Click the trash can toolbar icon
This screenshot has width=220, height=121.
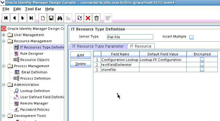[96, 18]
